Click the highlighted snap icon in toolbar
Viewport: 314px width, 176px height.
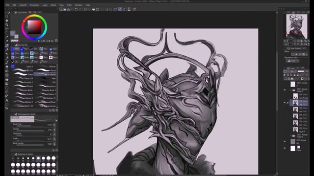coord(120,9)
